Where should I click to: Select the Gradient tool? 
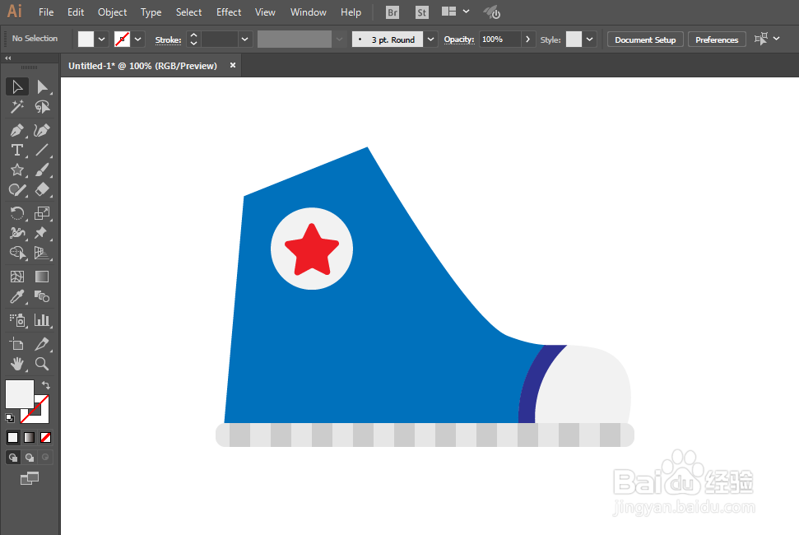(x=42, y=277)
